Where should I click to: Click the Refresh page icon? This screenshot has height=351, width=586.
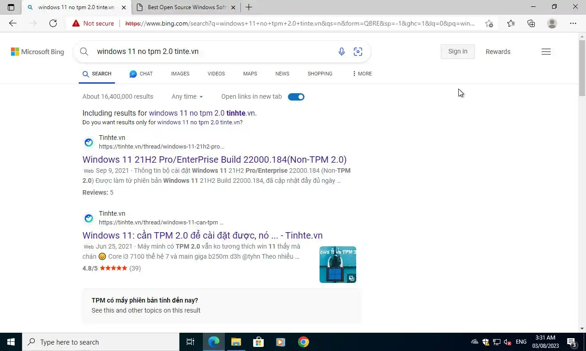coord(53,23)
